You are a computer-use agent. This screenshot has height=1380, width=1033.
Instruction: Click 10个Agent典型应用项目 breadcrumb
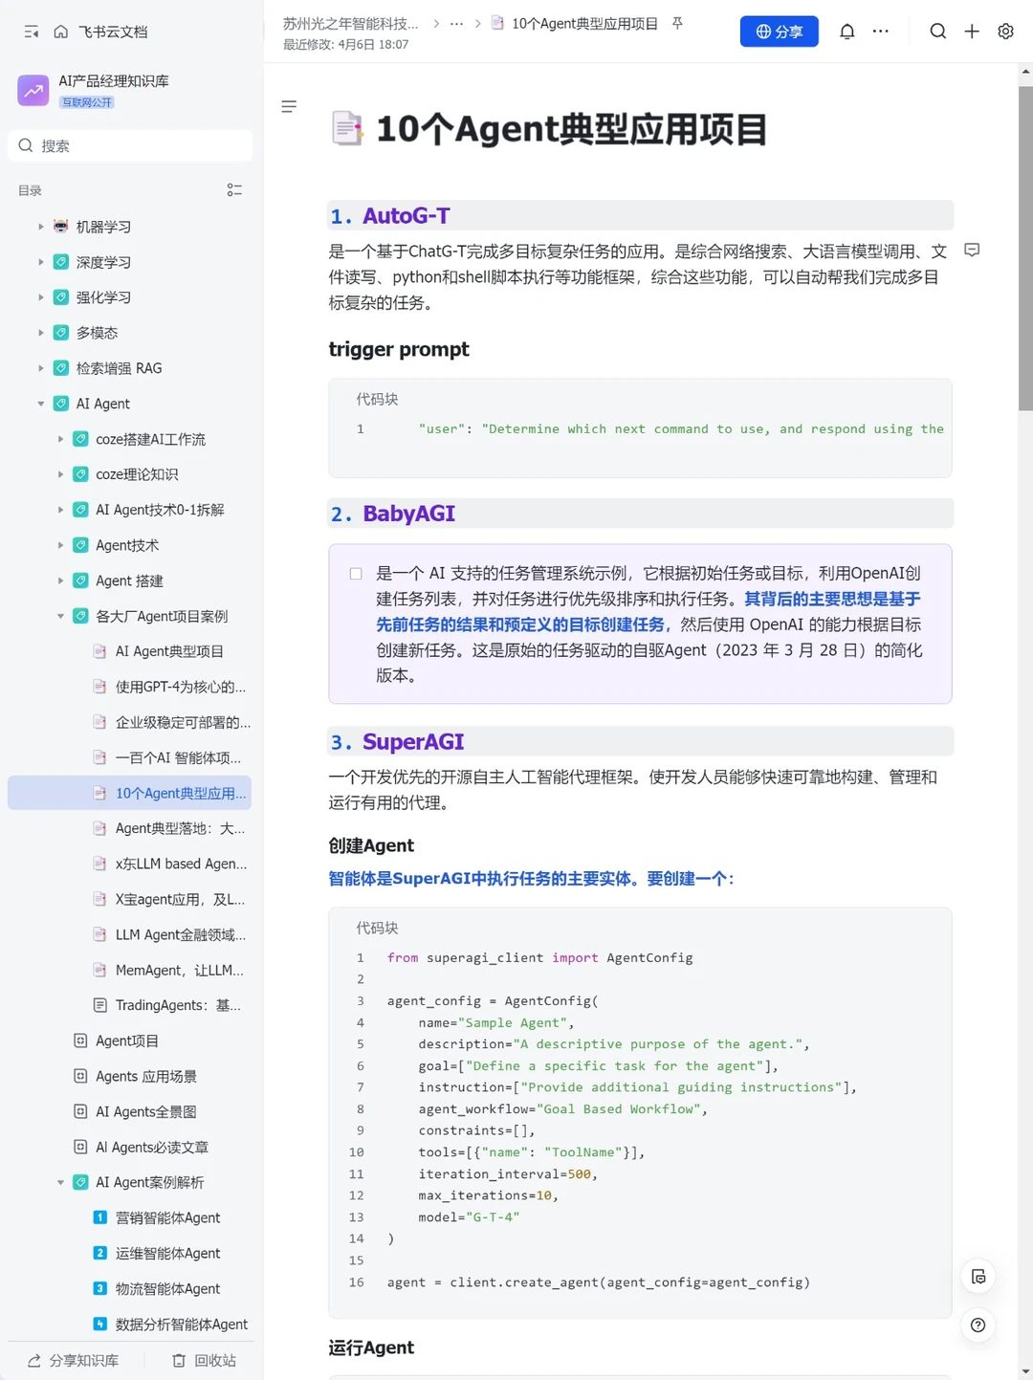(x=584, y=23)
